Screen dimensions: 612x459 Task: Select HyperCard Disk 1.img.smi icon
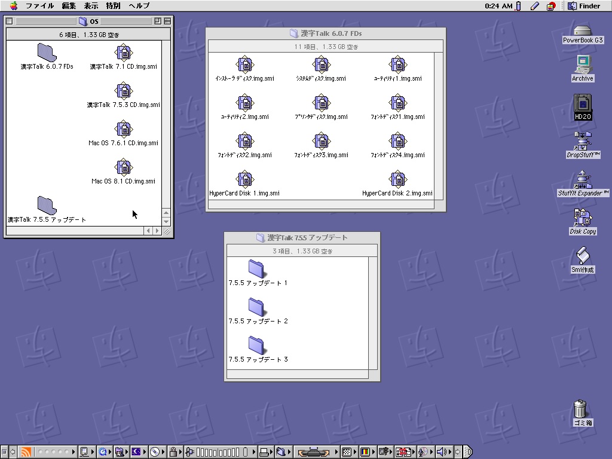244,179
